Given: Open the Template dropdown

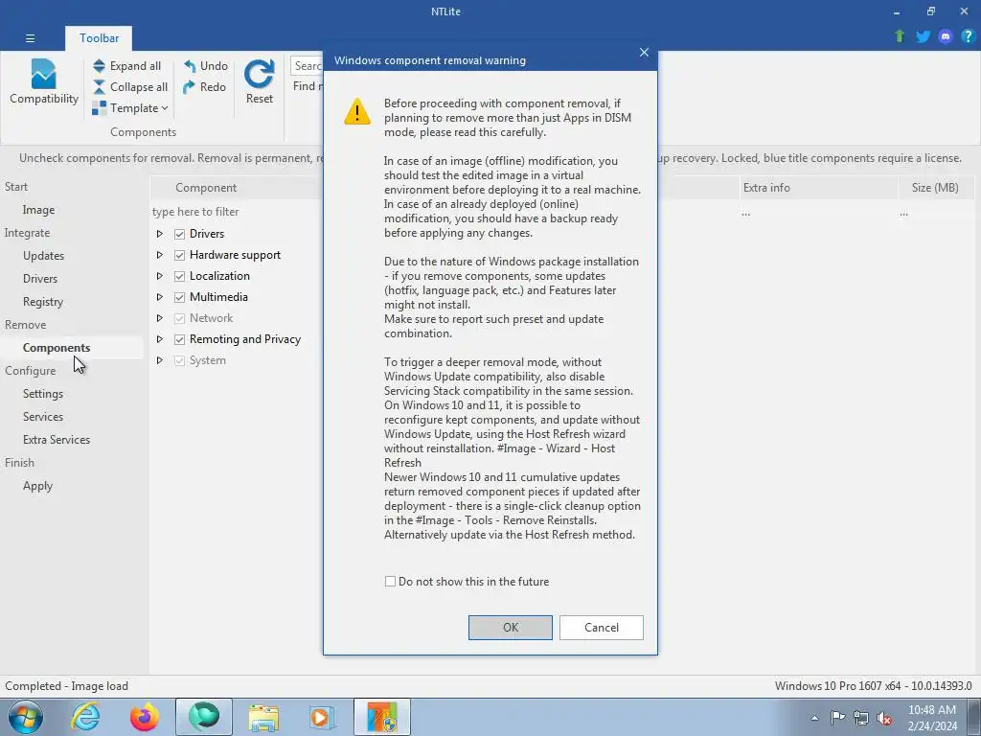Looking at the screenshot, I should coord(130,108).
